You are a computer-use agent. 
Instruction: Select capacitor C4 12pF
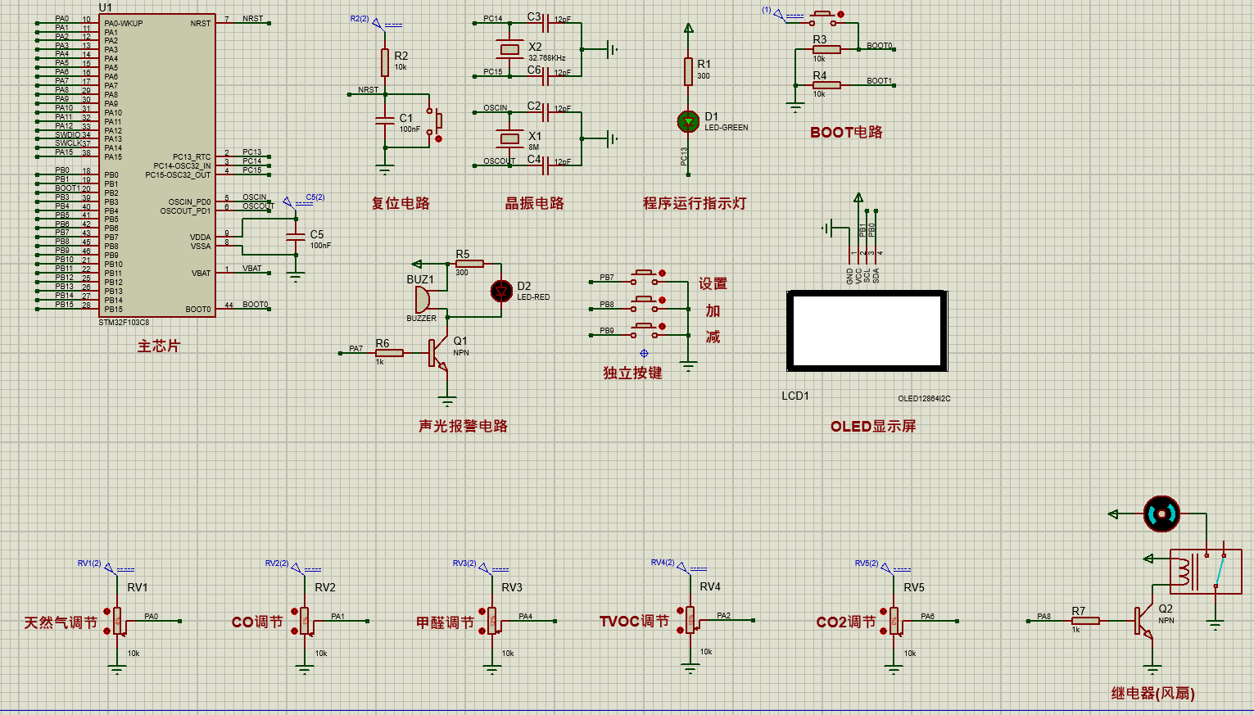[x=546, y=165]
